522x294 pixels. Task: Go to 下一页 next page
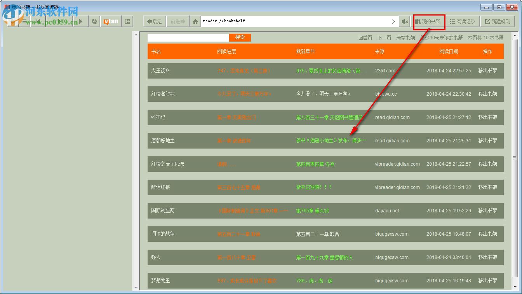point(384,38)
